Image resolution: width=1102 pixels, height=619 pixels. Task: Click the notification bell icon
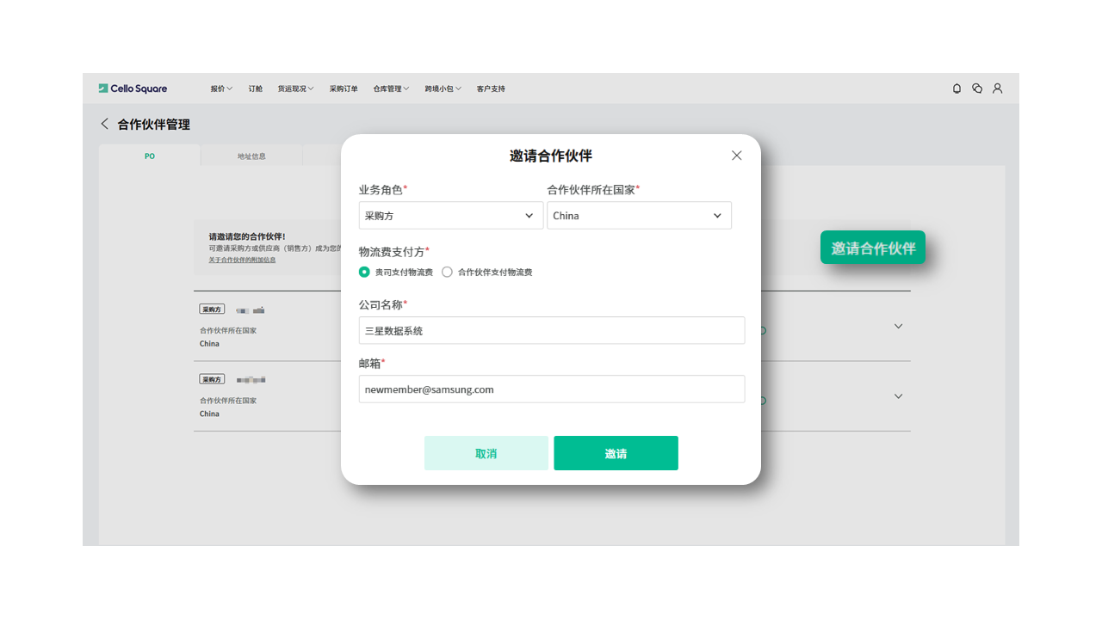click(956, 88)
